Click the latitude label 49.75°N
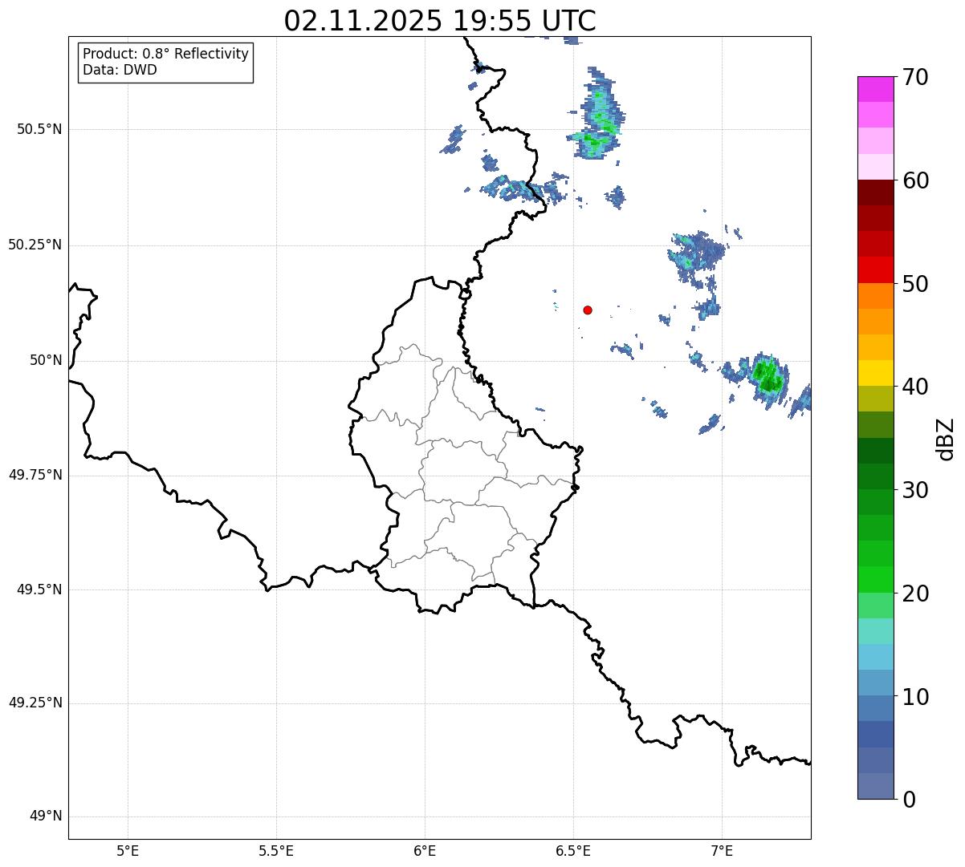The width and height of the screenshot is (965, 867). click(35, 475)
